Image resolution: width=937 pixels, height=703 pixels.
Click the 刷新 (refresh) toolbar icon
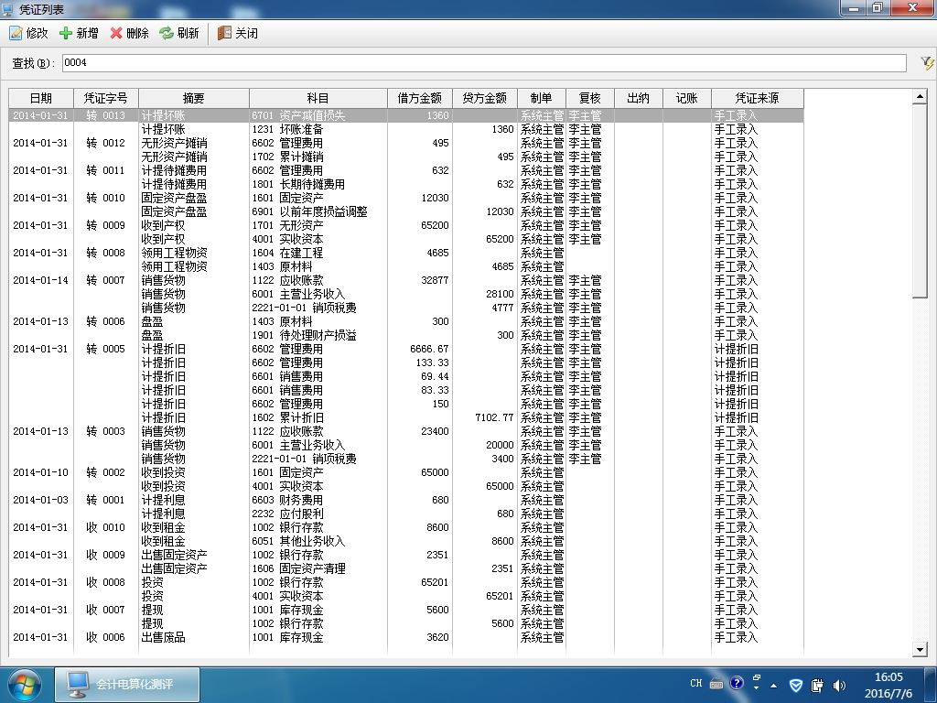[167, 33]
